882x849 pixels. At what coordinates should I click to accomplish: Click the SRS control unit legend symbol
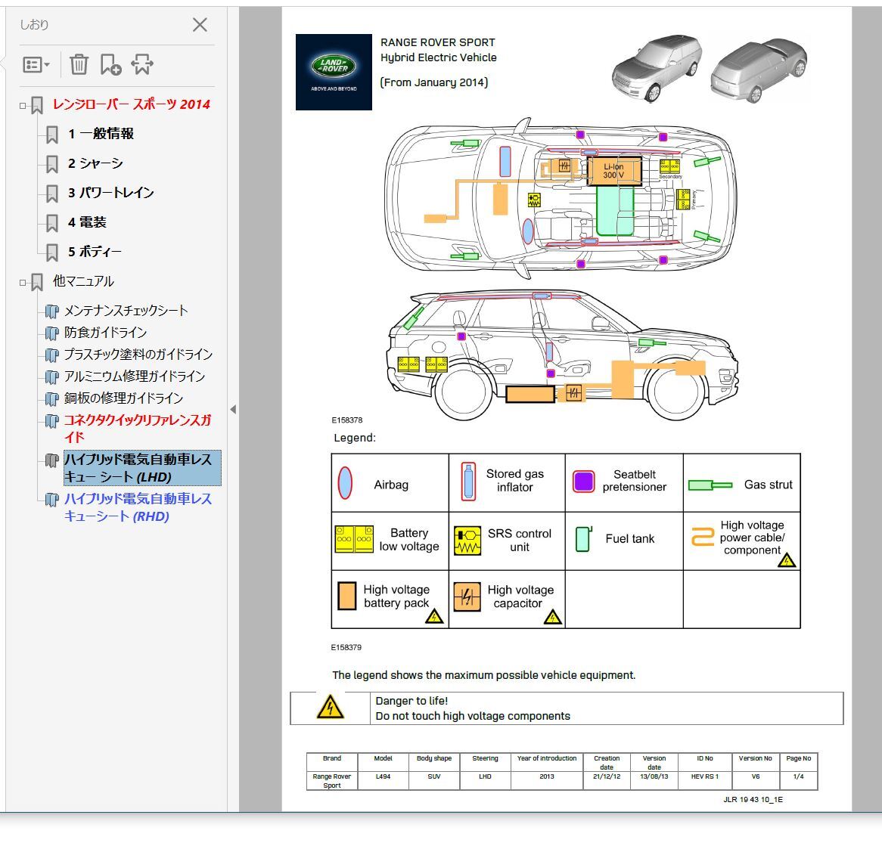(467, 541)
